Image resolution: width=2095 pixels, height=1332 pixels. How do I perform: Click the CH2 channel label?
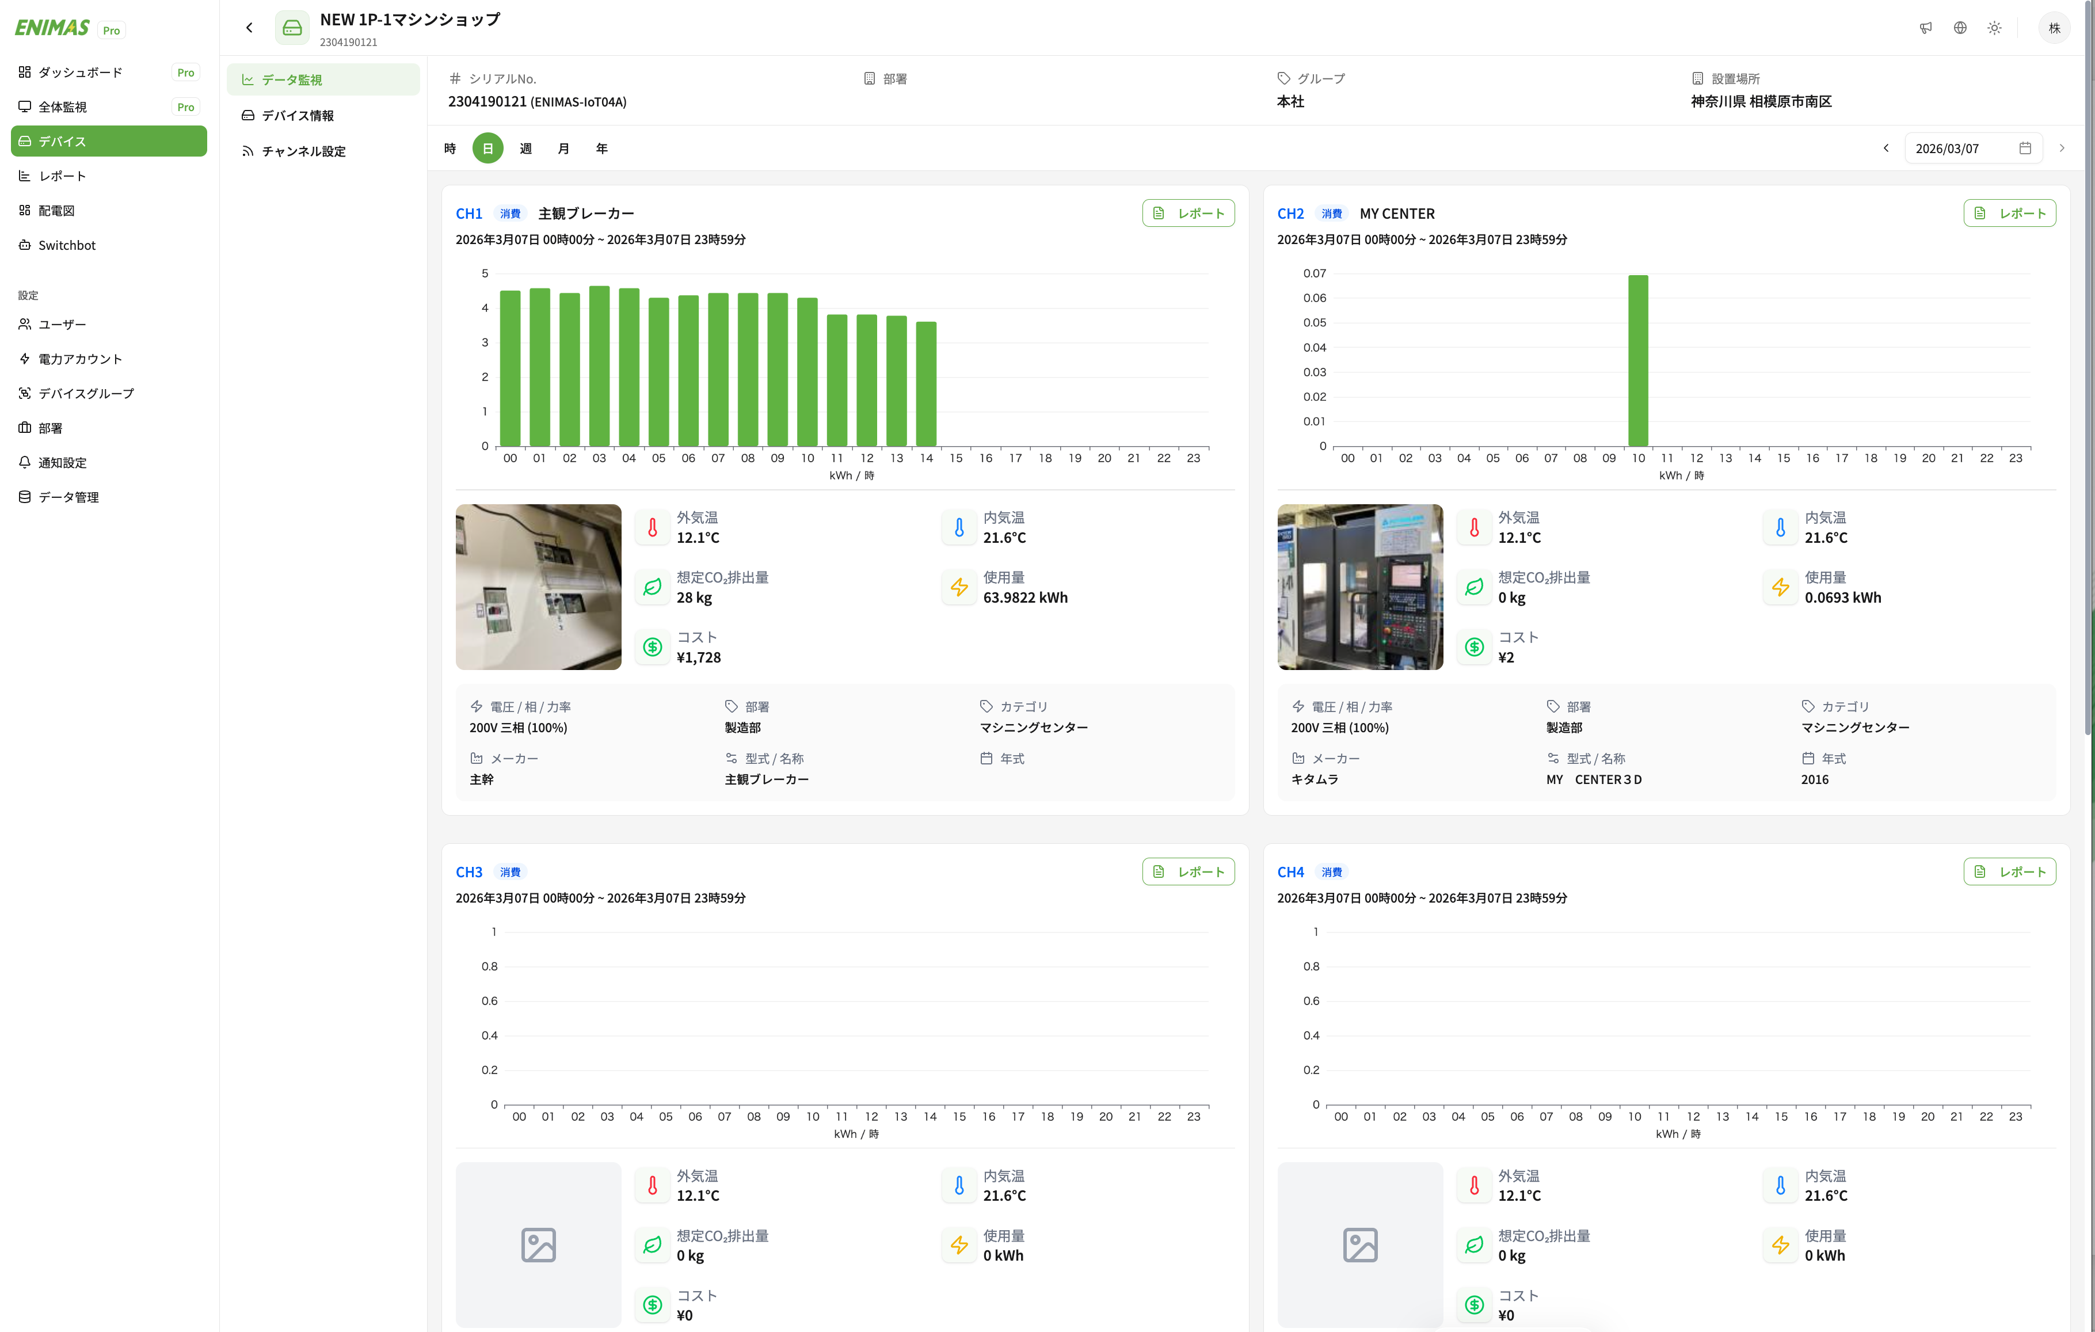[x=1290, y=214]
